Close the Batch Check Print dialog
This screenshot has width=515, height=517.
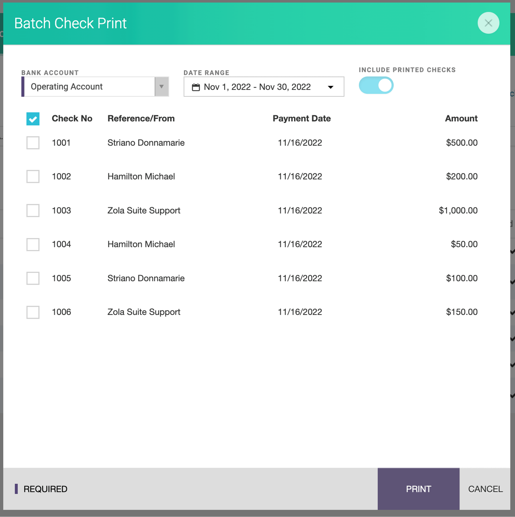(488, 23)
